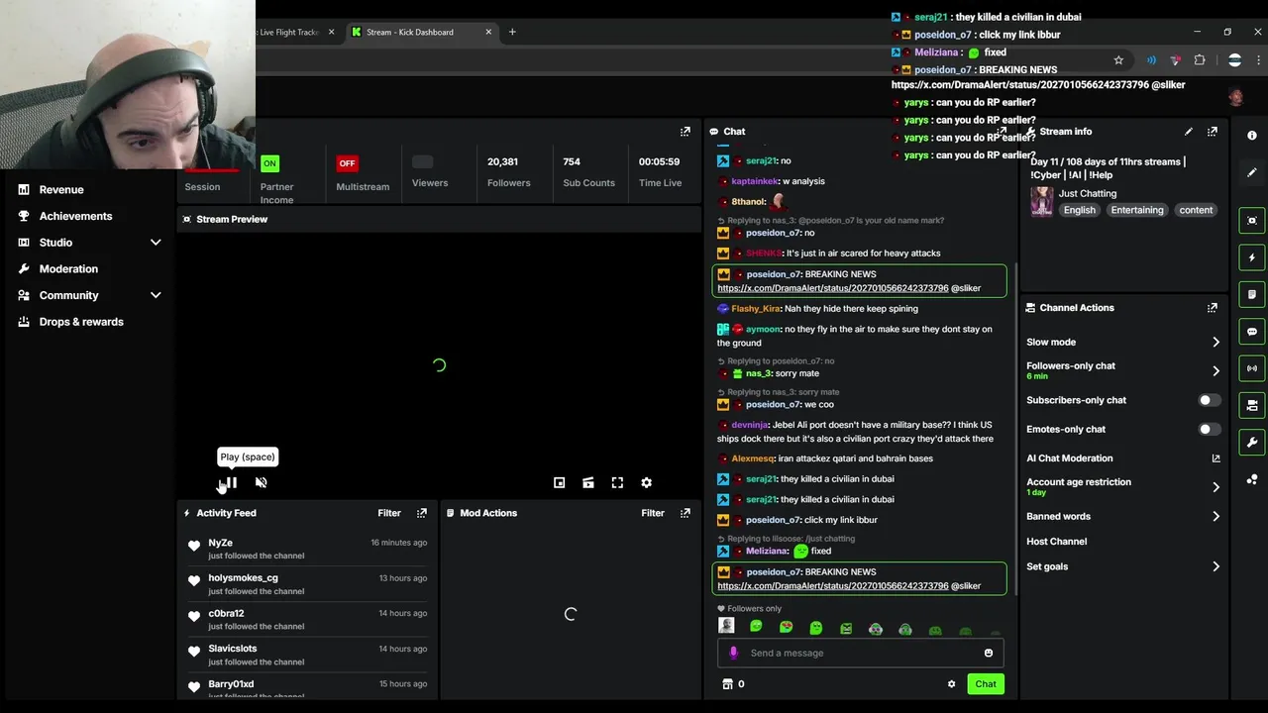Click the Entertaining stream tag

coord(1136,210)
